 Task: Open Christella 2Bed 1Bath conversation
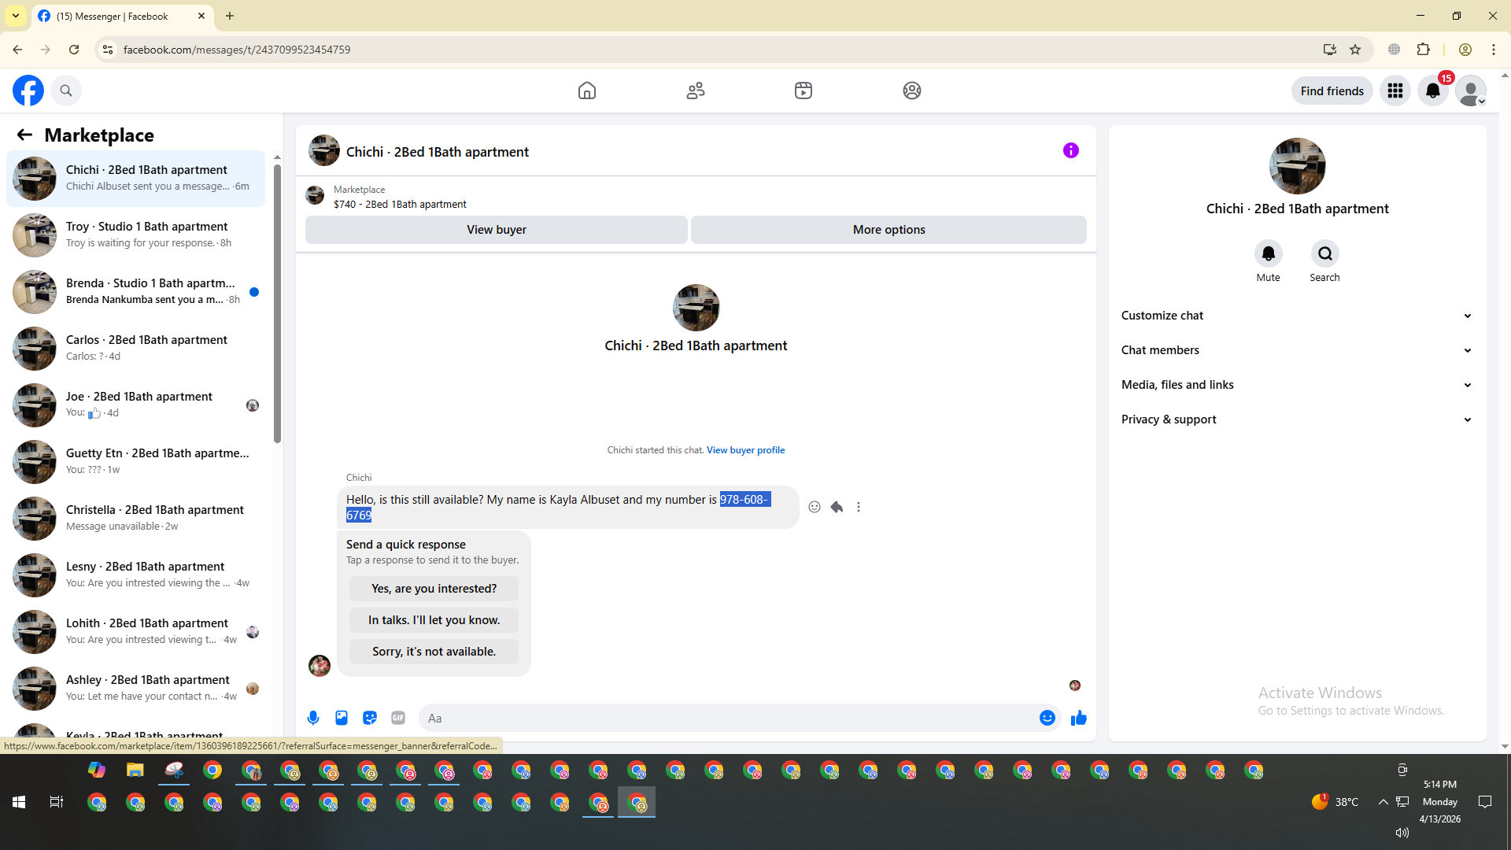pyautogui.click(x=135, y=519)
